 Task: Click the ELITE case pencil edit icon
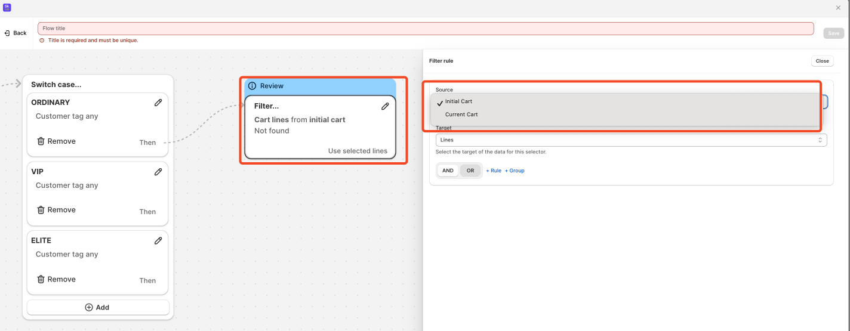point(158,241)
